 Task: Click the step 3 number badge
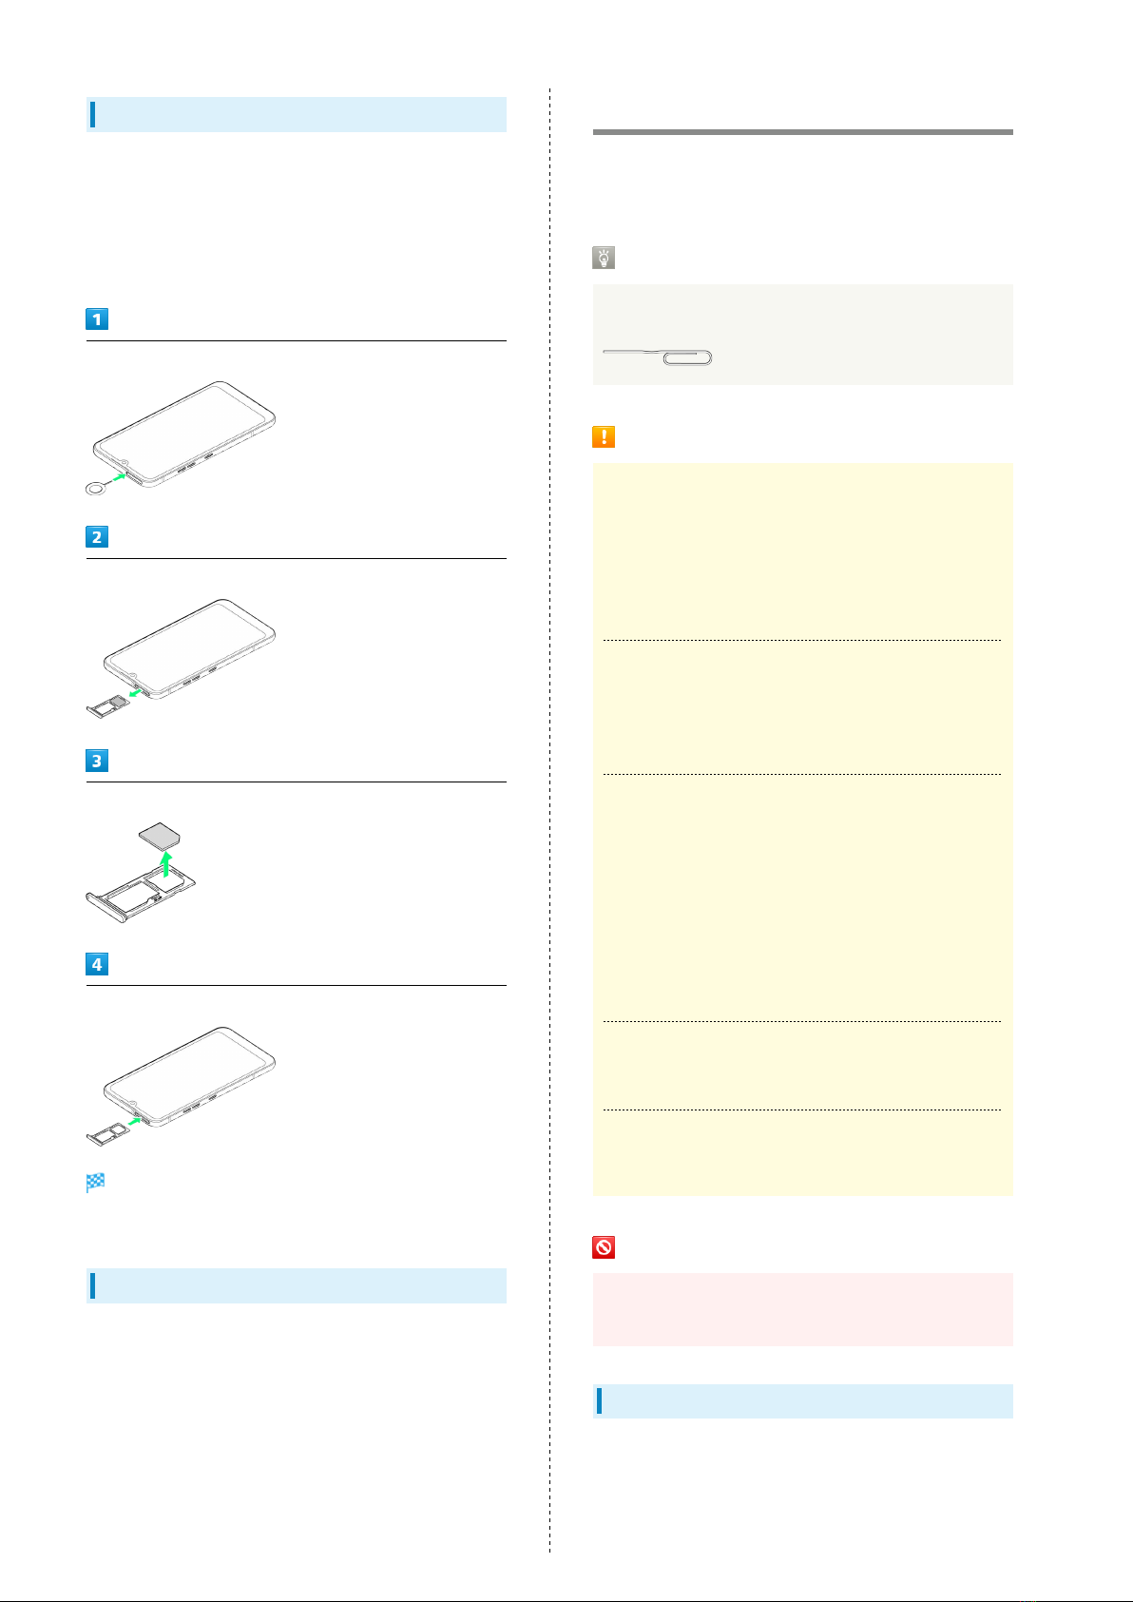click(97, 761)
